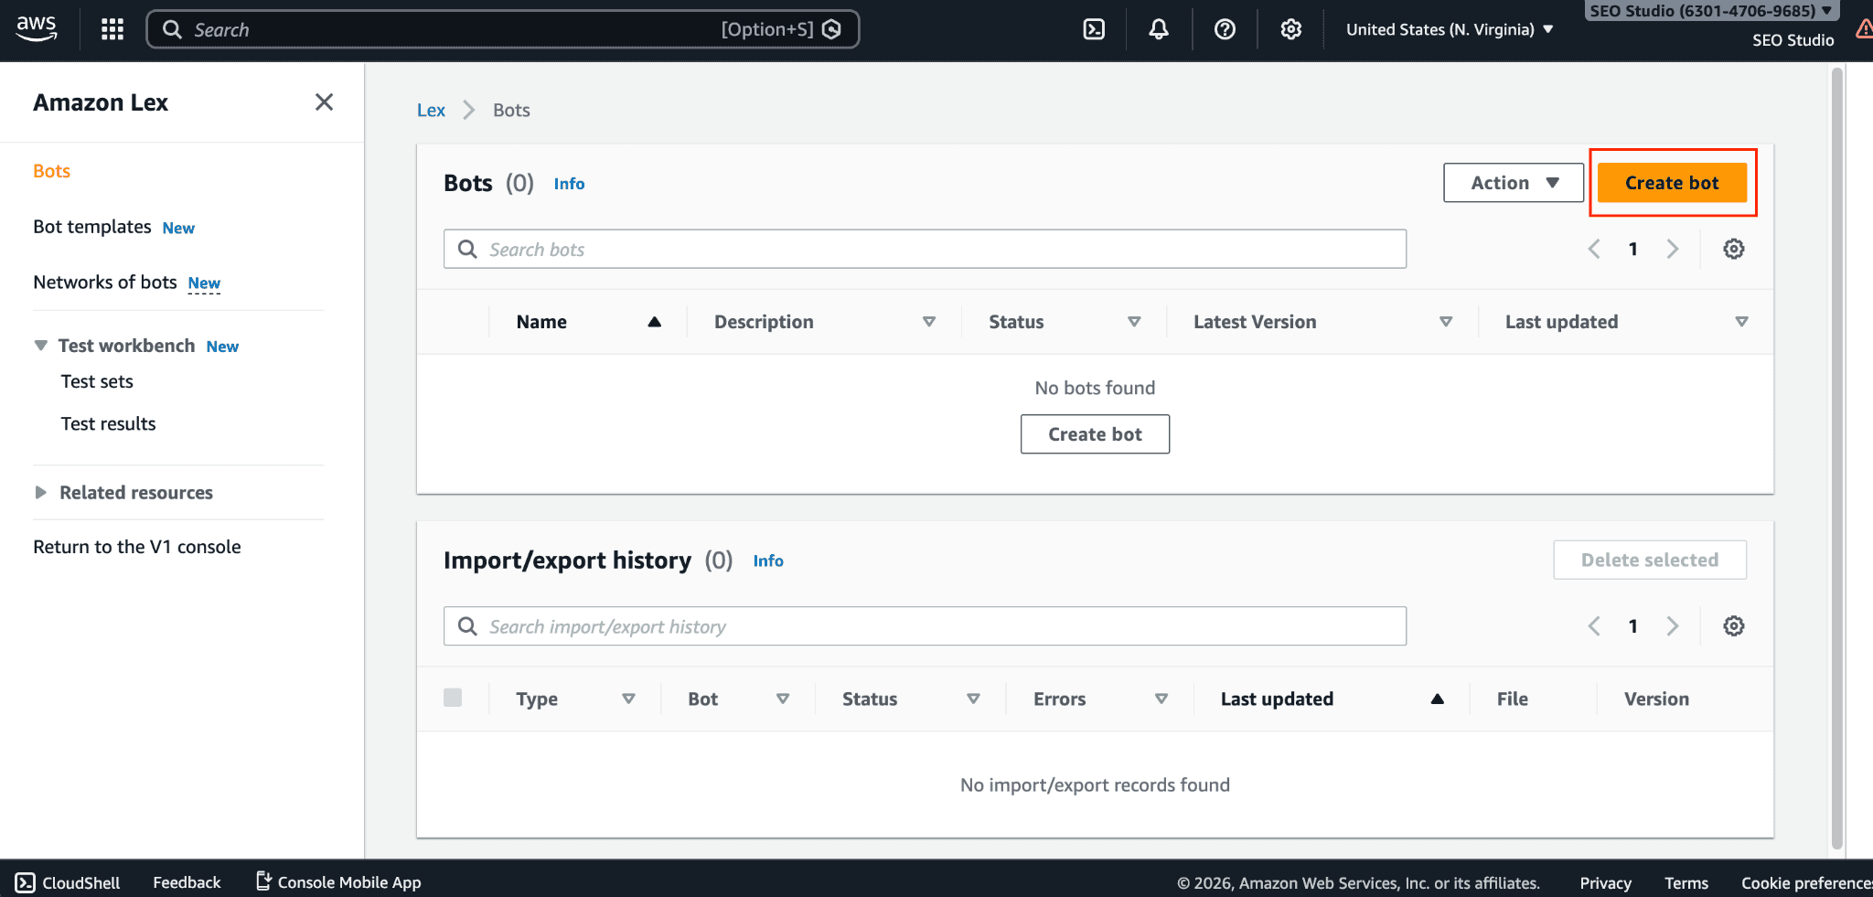Open Test sets in the sidebar
The image size is (1873, 897).
97,381
